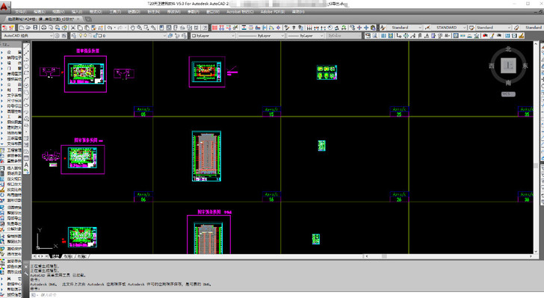Click the Cut scissors icon
The image size is (544, 298).
pyautogui.click(x=73, y=28)
